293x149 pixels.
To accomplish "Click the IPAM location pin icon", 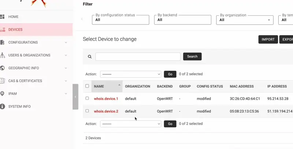I will pos(2,94).
